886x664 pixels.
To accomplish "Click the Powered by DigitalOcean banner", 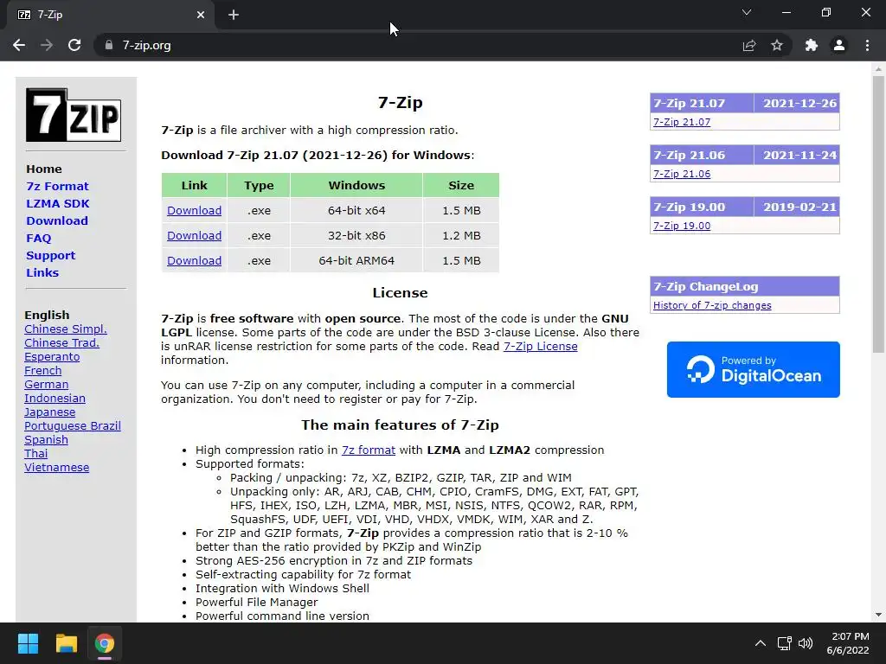I will coord(754,369).
